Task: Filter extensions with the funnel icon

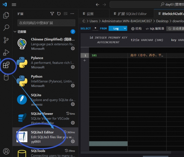Action: (52, 14)
